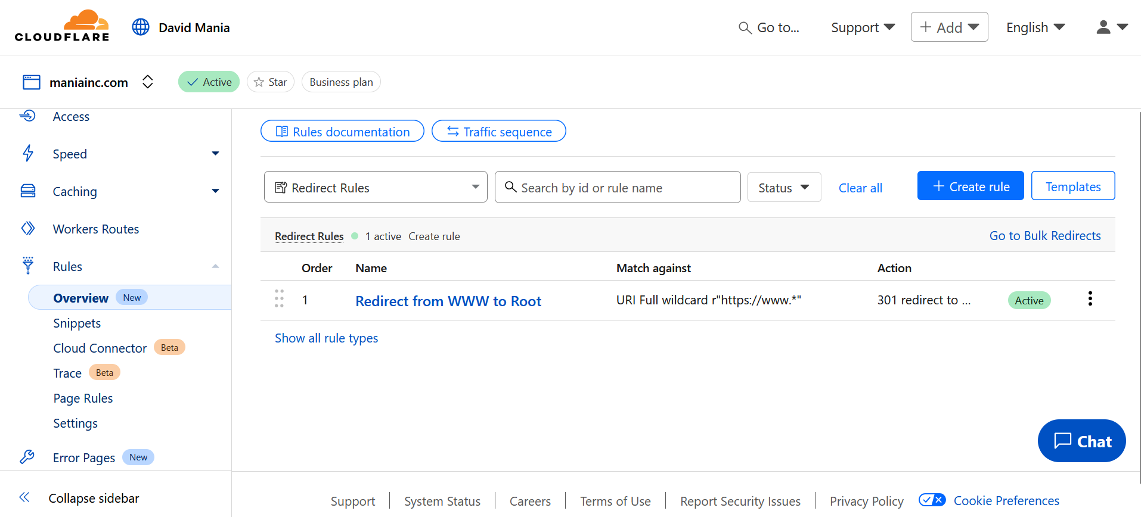Expand the Speed menu arrow
1141x517 pixels.
215,154
